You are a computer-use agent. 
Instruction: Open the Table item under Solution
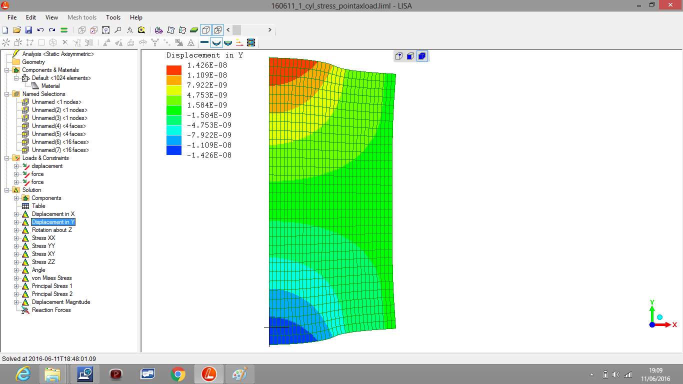tap(38, 206)
